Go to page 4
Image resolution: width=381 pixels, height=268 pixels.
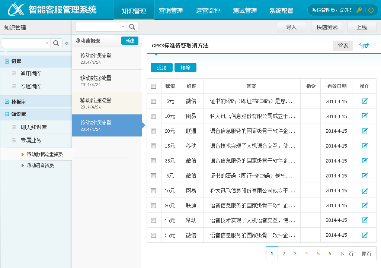coord(307,253)
